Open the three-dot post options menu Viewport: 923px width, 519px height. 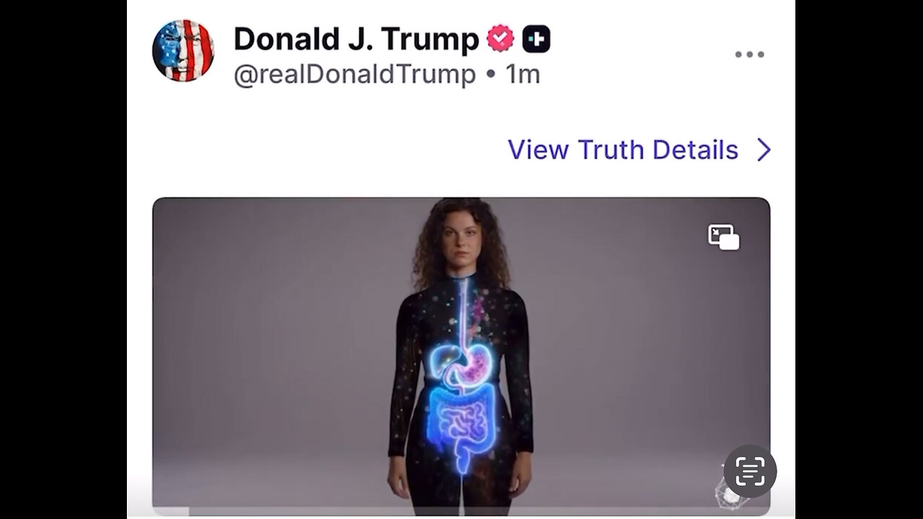pyautogui.click(x=749, y=54)
